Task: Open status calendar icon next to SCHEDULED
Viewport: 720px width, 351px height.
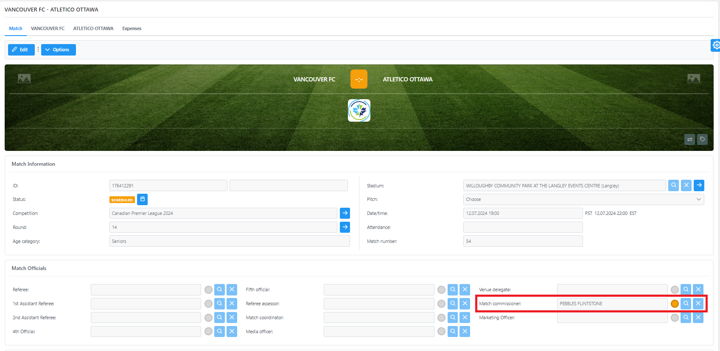Action: pyautogui.click(x=143, y=199)
